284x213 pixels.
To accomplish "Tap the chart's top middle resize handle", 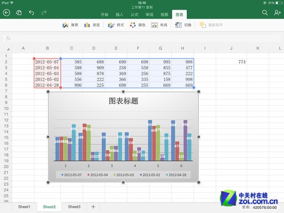I will [123, 92].
